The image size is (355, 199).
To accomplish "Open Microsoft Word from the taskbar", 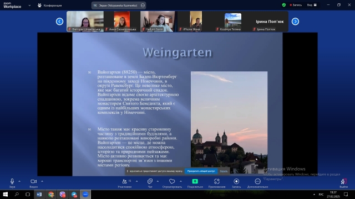I will 39,194.
